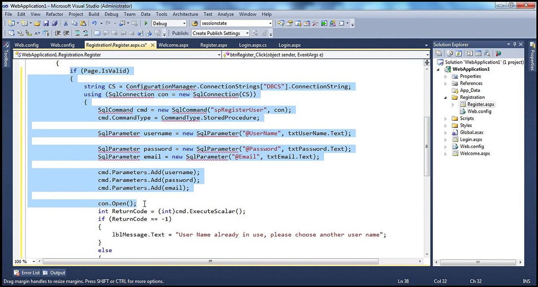The width and height of the screenshot is (538, 287).
Task: Click the View Code icon in Solution Explorer
Action: point(470,53)
